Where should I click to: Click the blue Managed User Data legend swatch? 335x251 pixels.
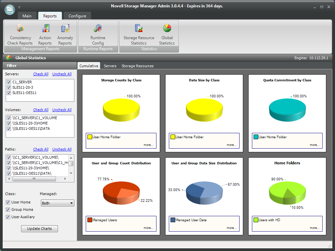coord(173,220)
